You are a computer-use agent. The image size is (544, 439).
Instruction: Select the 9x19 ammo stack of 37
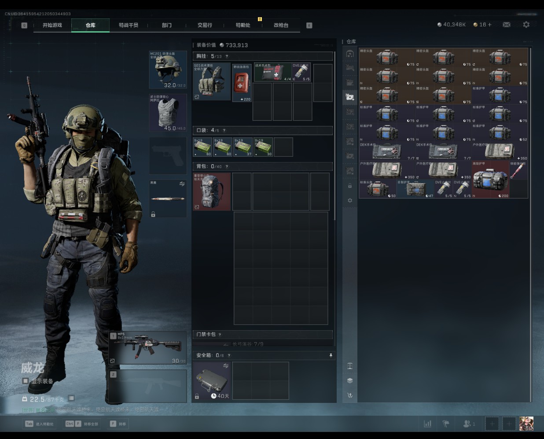pos(243,147)
